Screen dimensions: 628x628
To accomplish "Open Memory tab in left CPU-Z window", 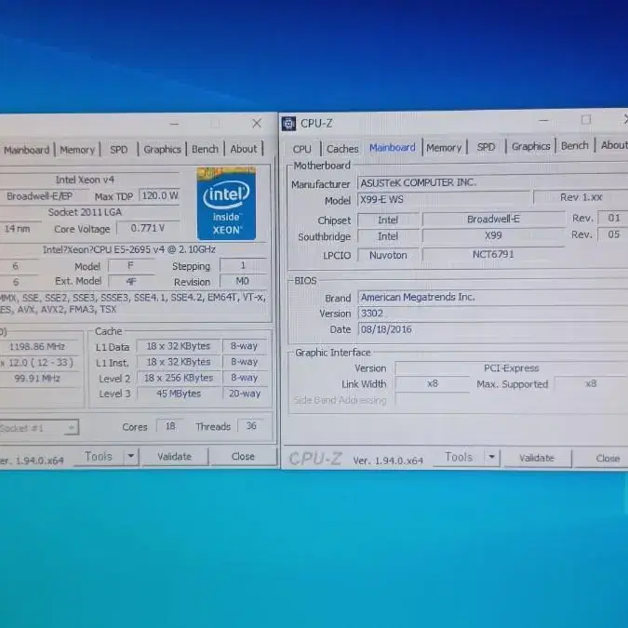I will click(77, 150).
